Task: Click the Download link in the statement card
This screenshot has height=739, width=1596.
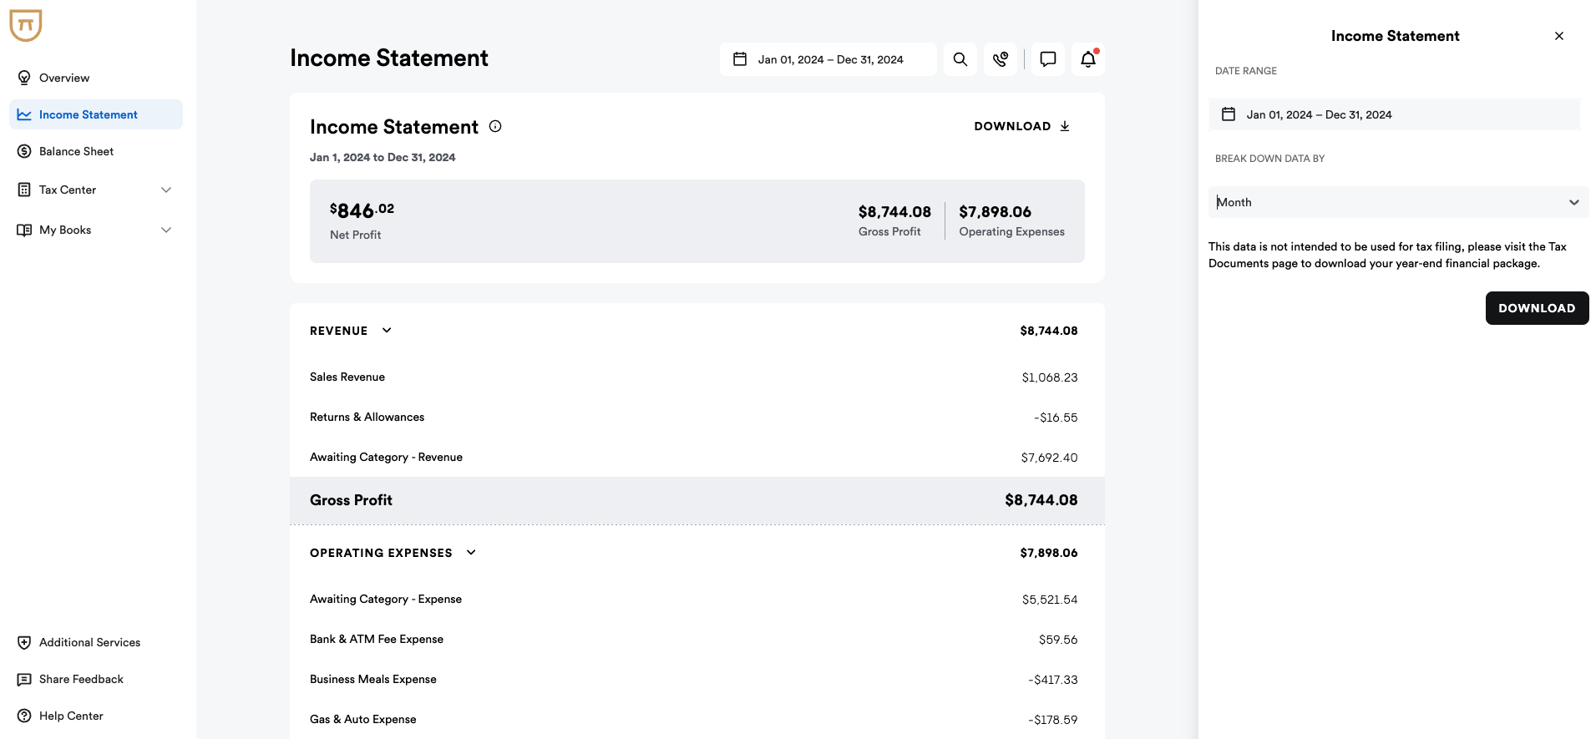Action: click(1021, 126)
